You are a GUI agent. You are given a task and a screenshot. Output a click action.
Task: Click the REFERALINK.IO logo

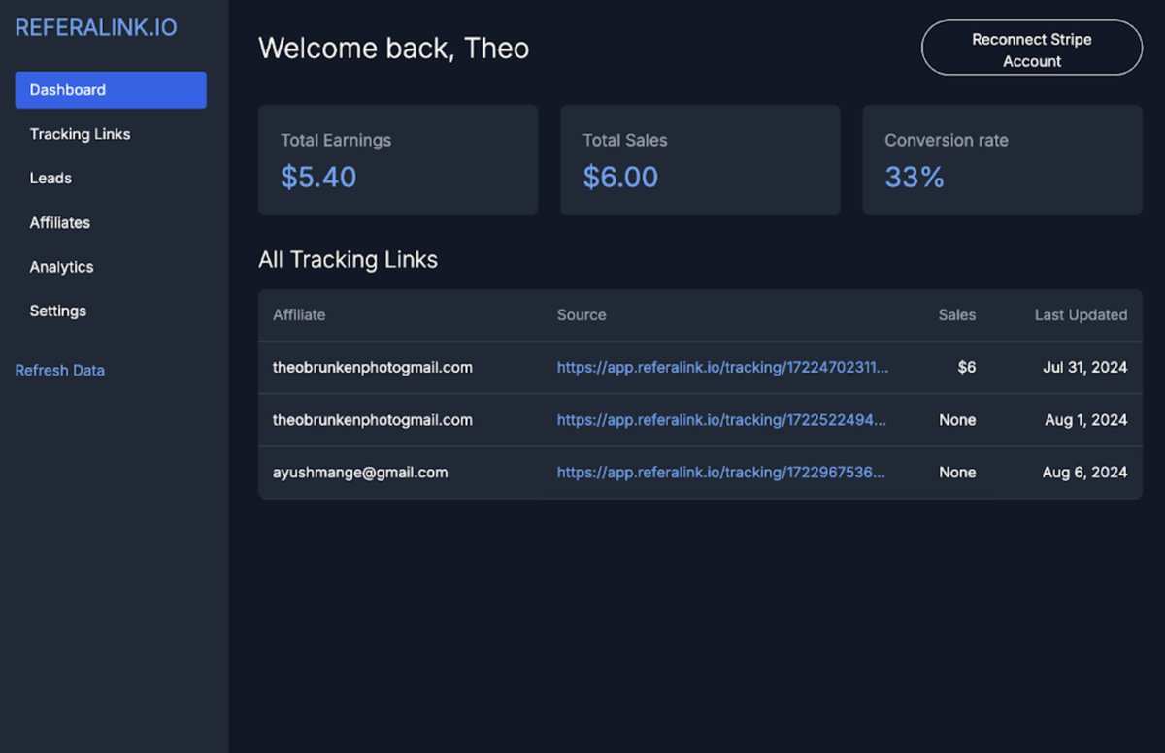pyautogui.click(x=96, y=28)
